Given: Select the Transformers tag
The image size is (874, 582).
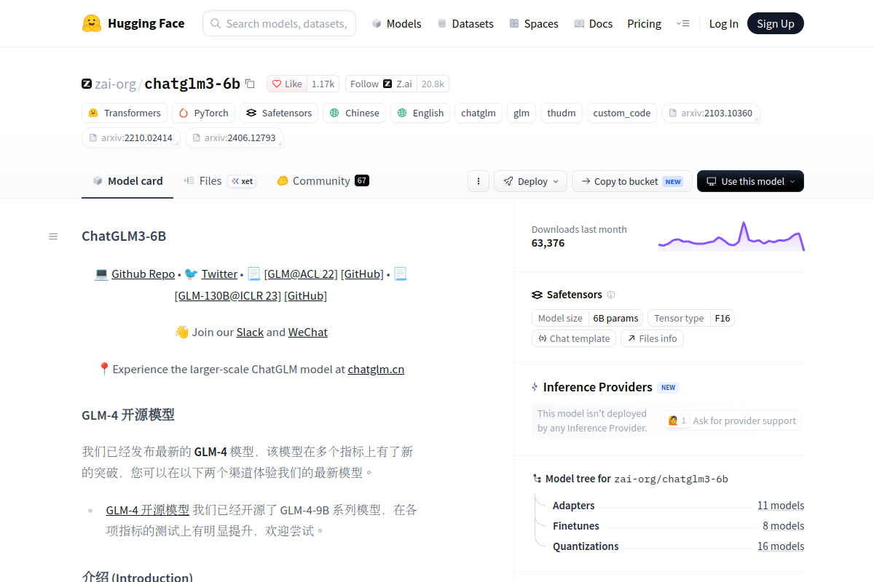Looking at the screenshot, I should (x=125, y=113).
